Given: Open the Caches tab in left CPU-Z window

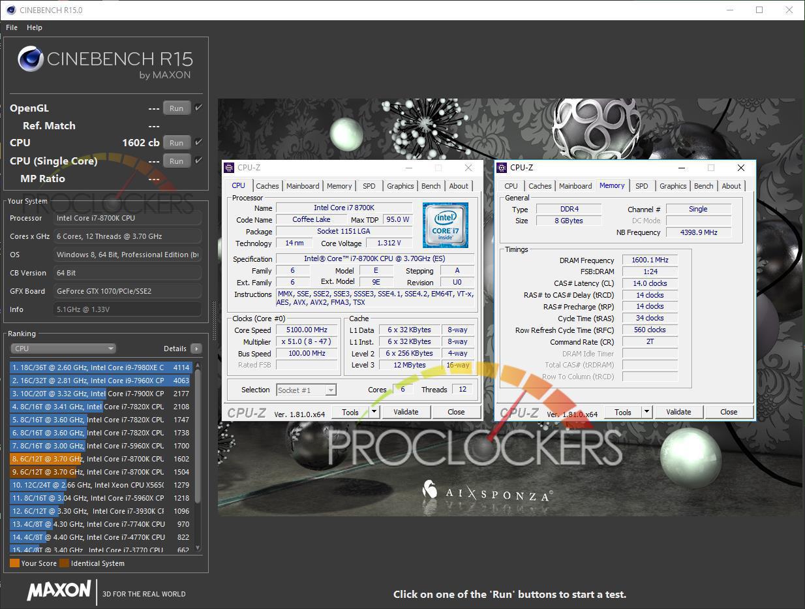Looking at the screenshot, I should point(267,186).
